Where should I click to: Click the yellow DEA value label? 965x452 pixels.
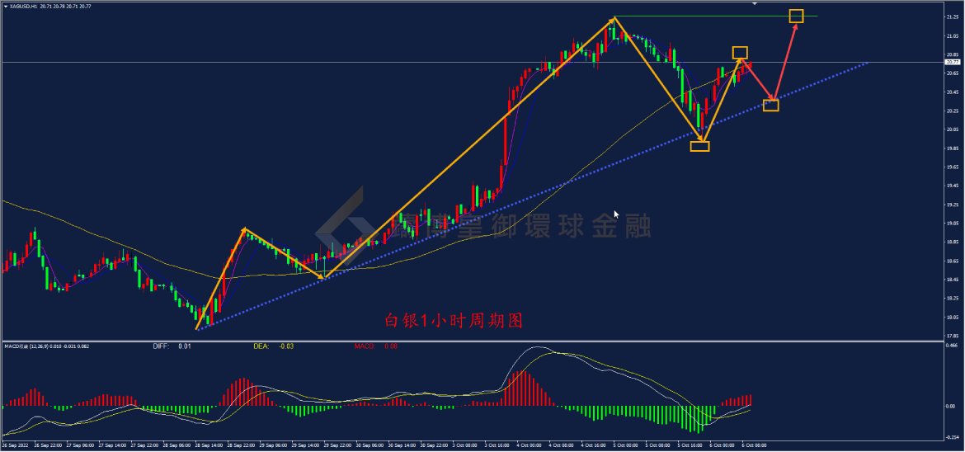(274, 346)
